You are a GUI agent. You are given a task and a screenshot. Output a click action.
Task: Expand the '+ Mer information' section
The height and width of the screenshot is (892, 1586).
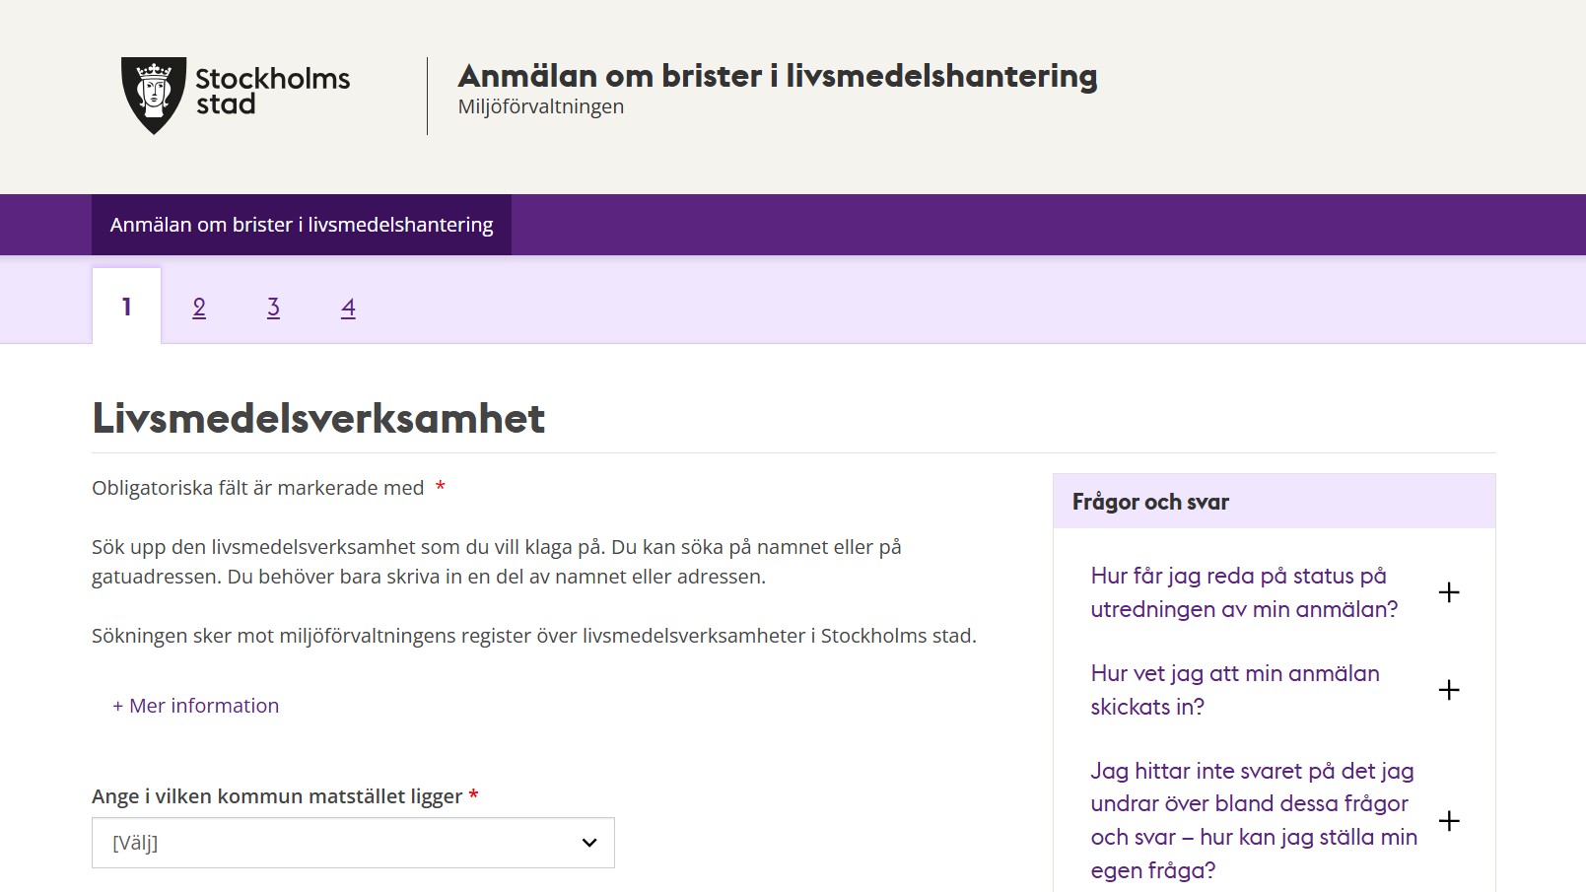[196, 706]
